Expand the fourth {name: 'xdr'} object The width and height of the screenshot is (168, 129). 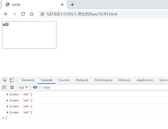[7, 112]
